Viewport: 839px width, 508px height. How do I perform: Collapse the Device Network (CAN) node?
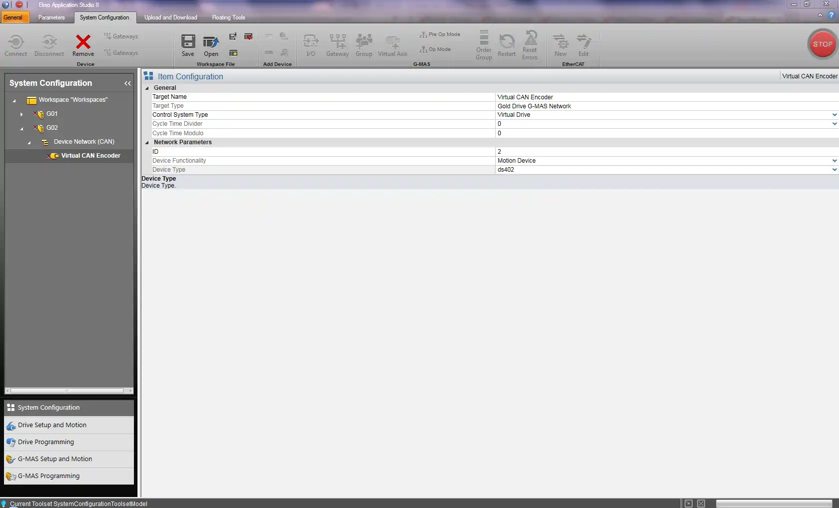coord(29,142)
